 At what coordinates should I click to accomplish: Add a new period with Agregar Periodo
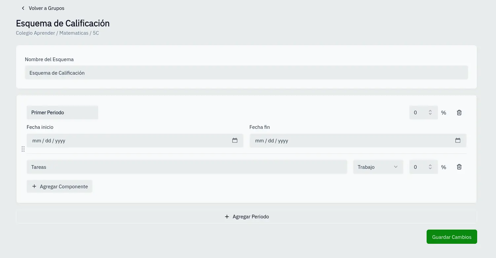tap(247, 217)
